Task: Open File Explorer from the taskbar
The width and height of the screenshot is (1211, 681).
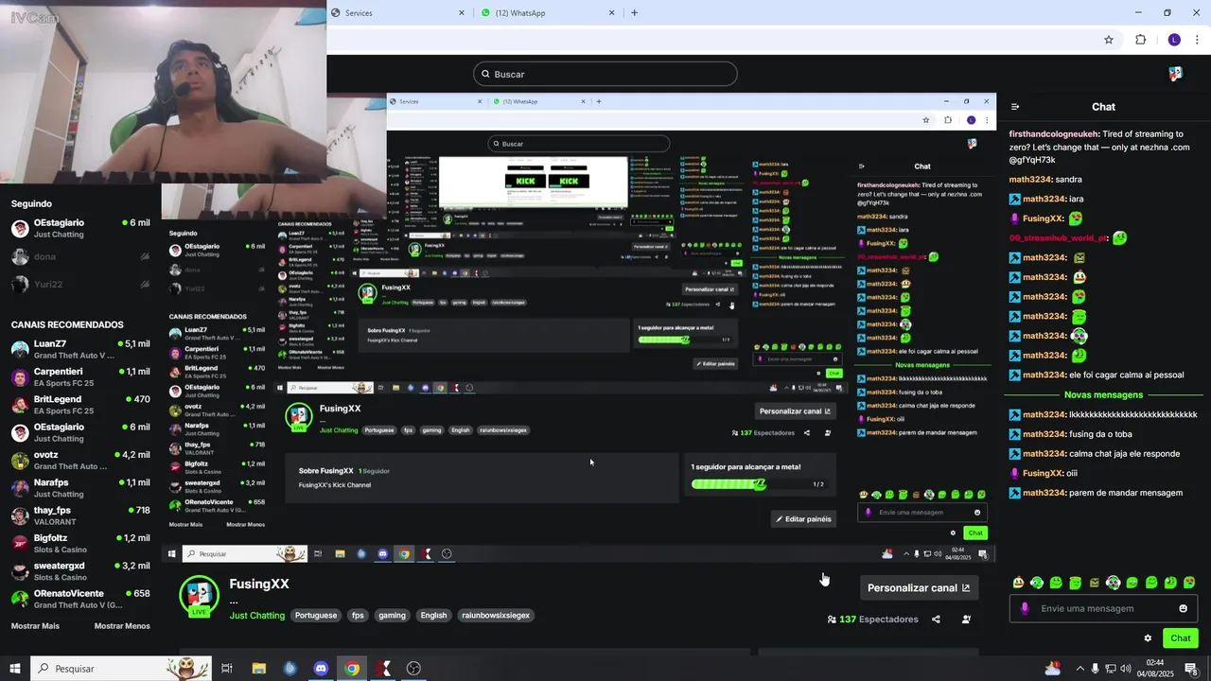Action: [x=258, y=669]
